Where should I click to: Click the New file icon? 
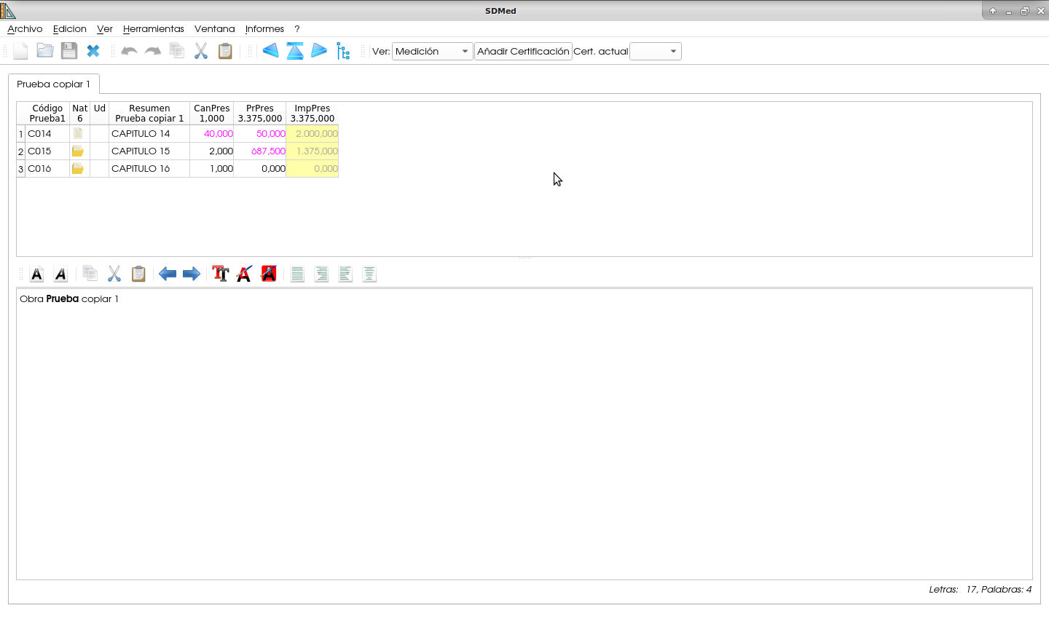click(21, 51)
